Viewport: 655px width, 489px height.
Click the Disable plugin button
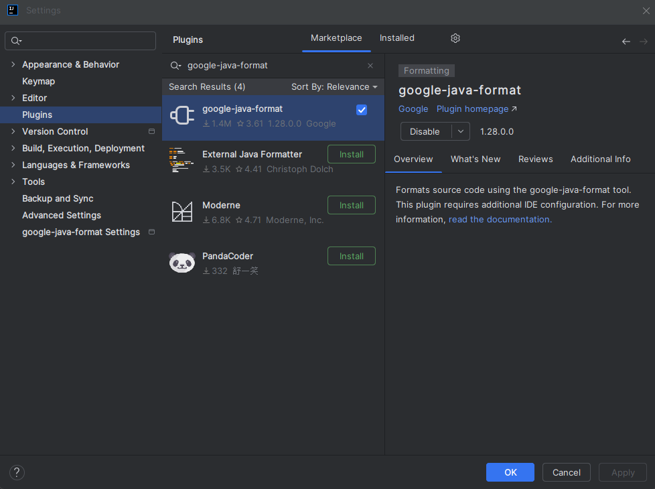tap(425, 131)
